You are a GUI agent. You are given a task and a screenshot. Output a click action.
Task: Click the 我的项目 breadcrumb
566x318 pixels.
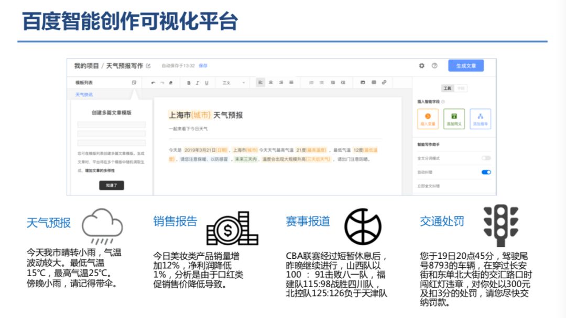[86, 66]
